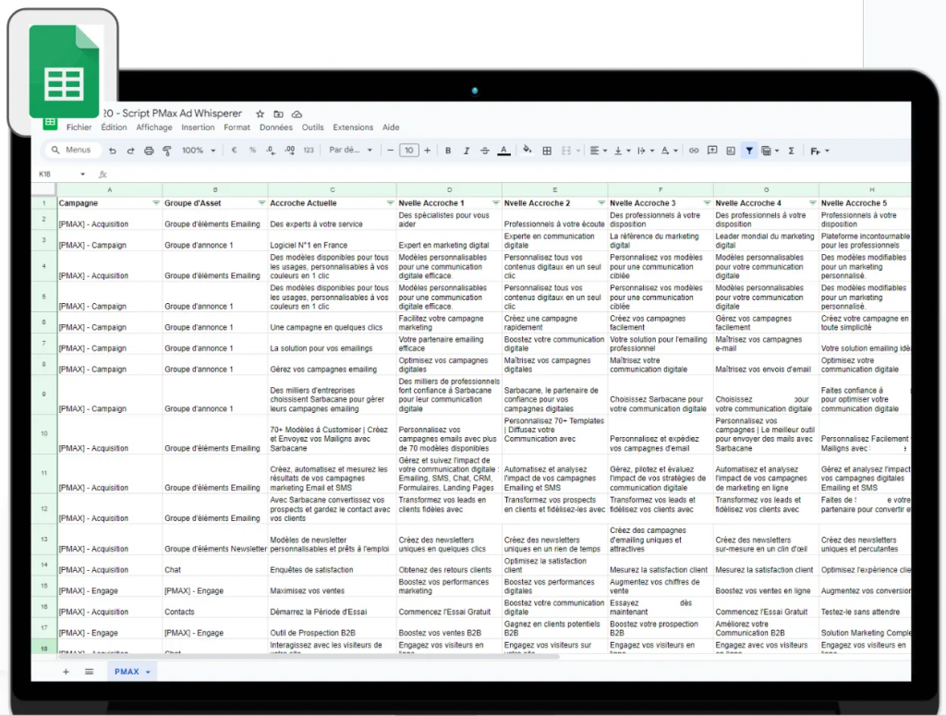
Task: Open vertical align dropdown
Action: (x=622, y=151)
